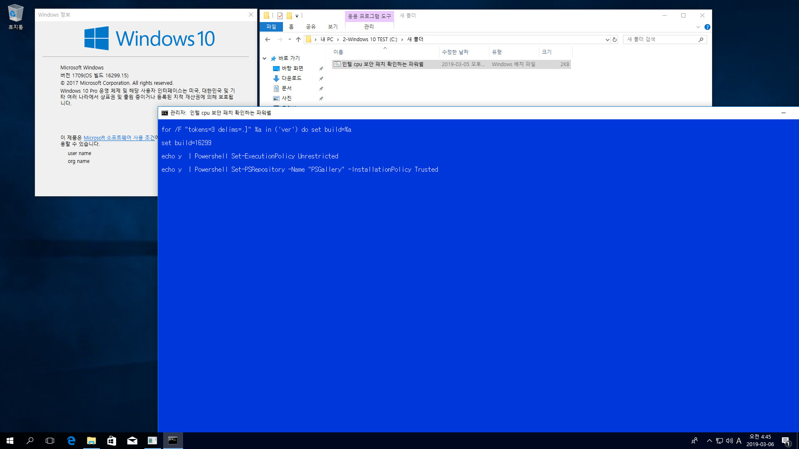Open the People icon in the tray
The width and height of the screenshot is (799, 449).
(694, 441)
